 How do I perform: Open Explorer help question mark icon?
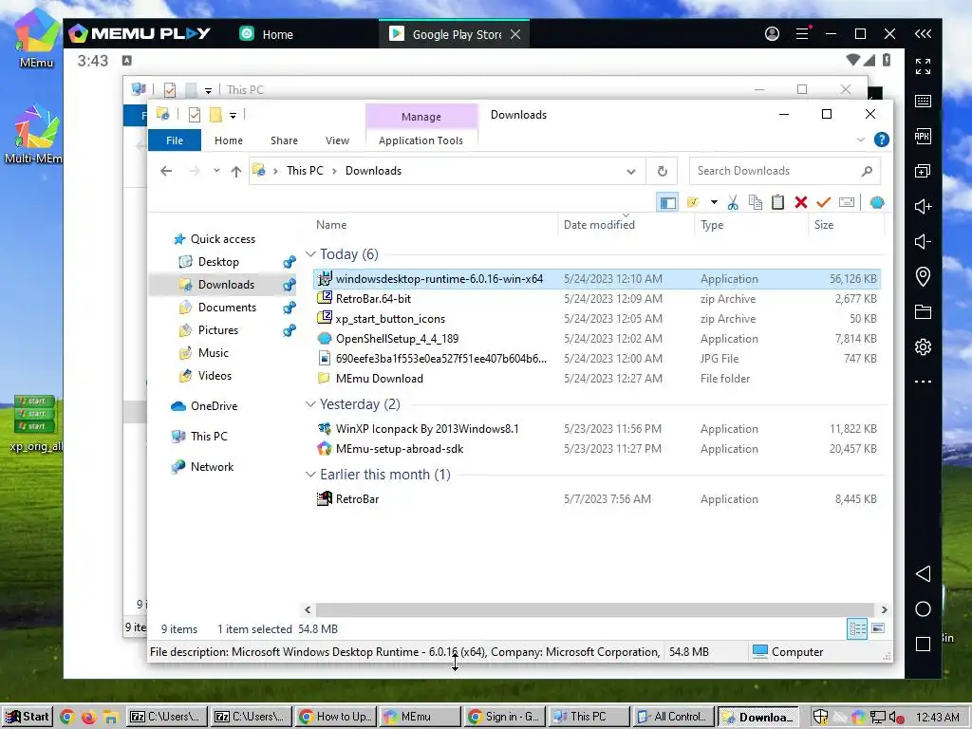pos(882,140)
